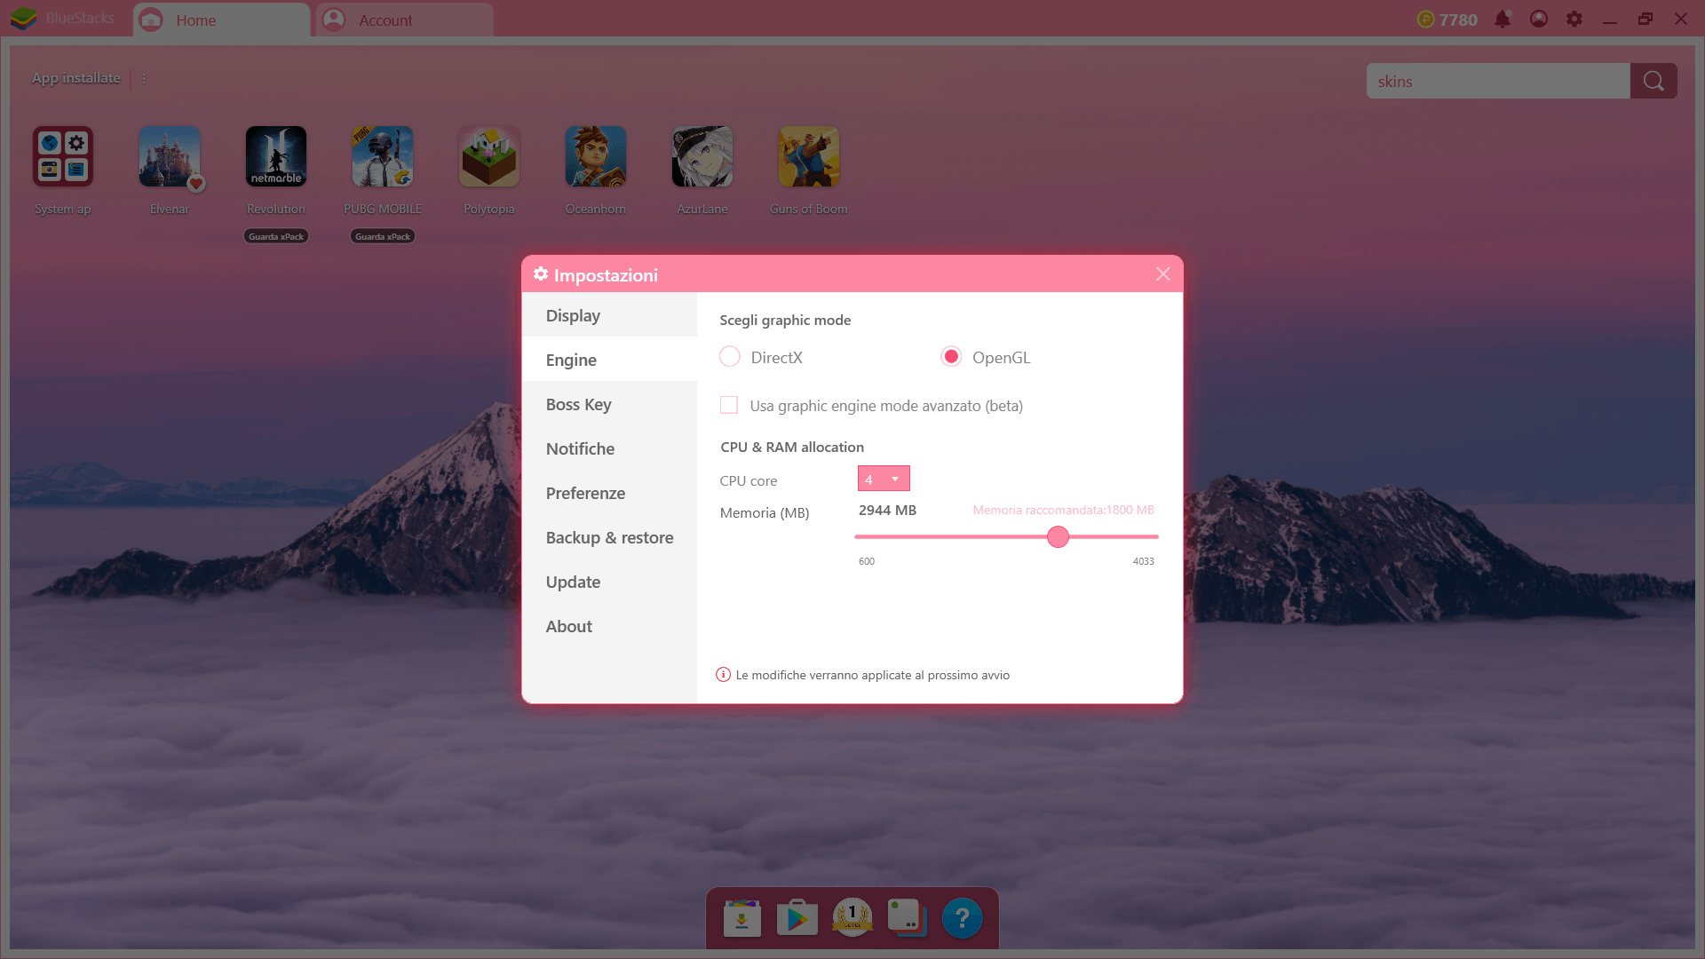Click Guarda xPack under Revolution
The height and width of the screenshot is (959, 1705).
(276, 236)
